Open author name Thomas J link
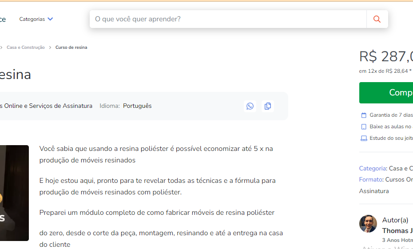 click(x=397, y=230)
